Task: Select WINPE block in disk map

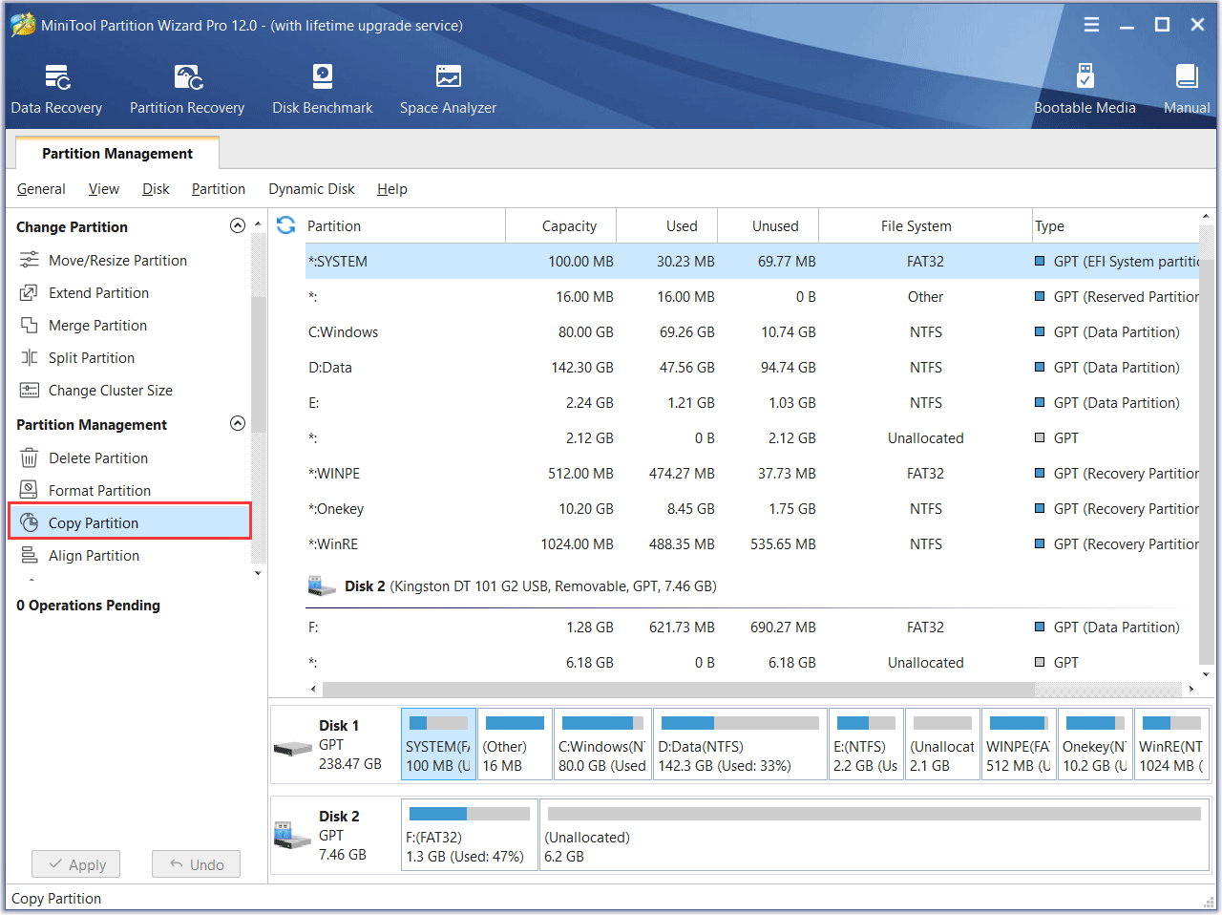Action: [x=1019, y=744]
